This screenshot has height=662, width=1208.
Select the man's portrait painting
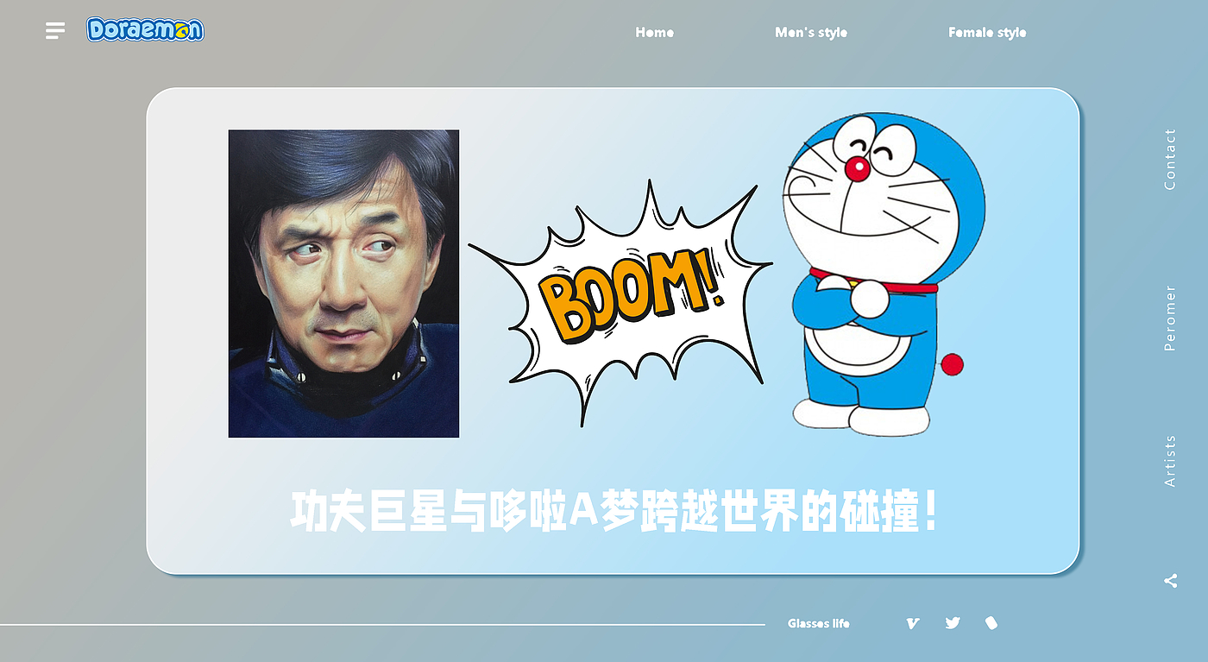(x=343, y=284)
